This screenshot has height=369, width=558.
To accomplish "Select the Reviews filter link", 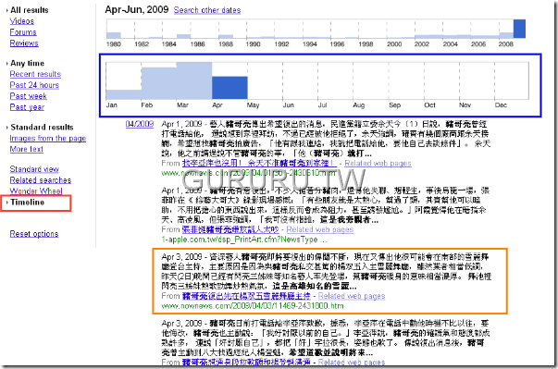I will (x=24, y=43).
